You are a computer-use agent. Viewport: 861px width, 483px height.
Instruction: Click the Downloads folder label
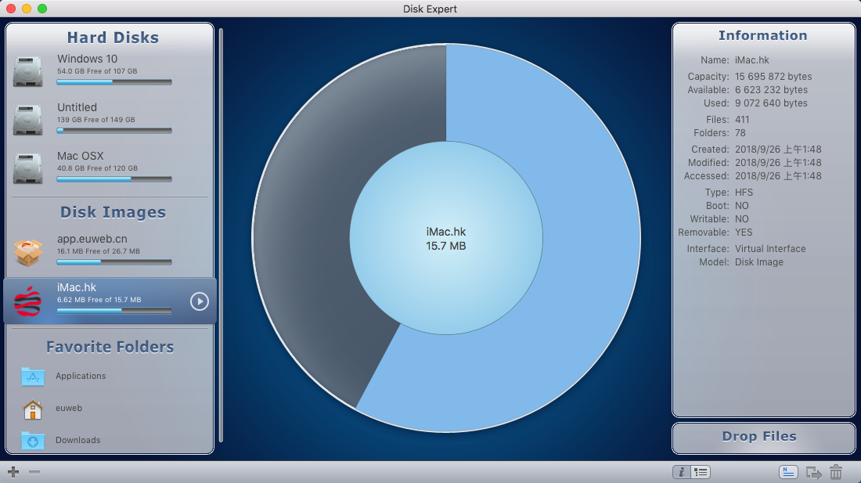(78, 440)
